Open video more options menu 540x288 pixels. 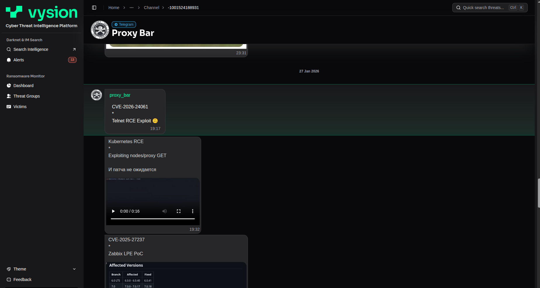(x=193, y=211)
